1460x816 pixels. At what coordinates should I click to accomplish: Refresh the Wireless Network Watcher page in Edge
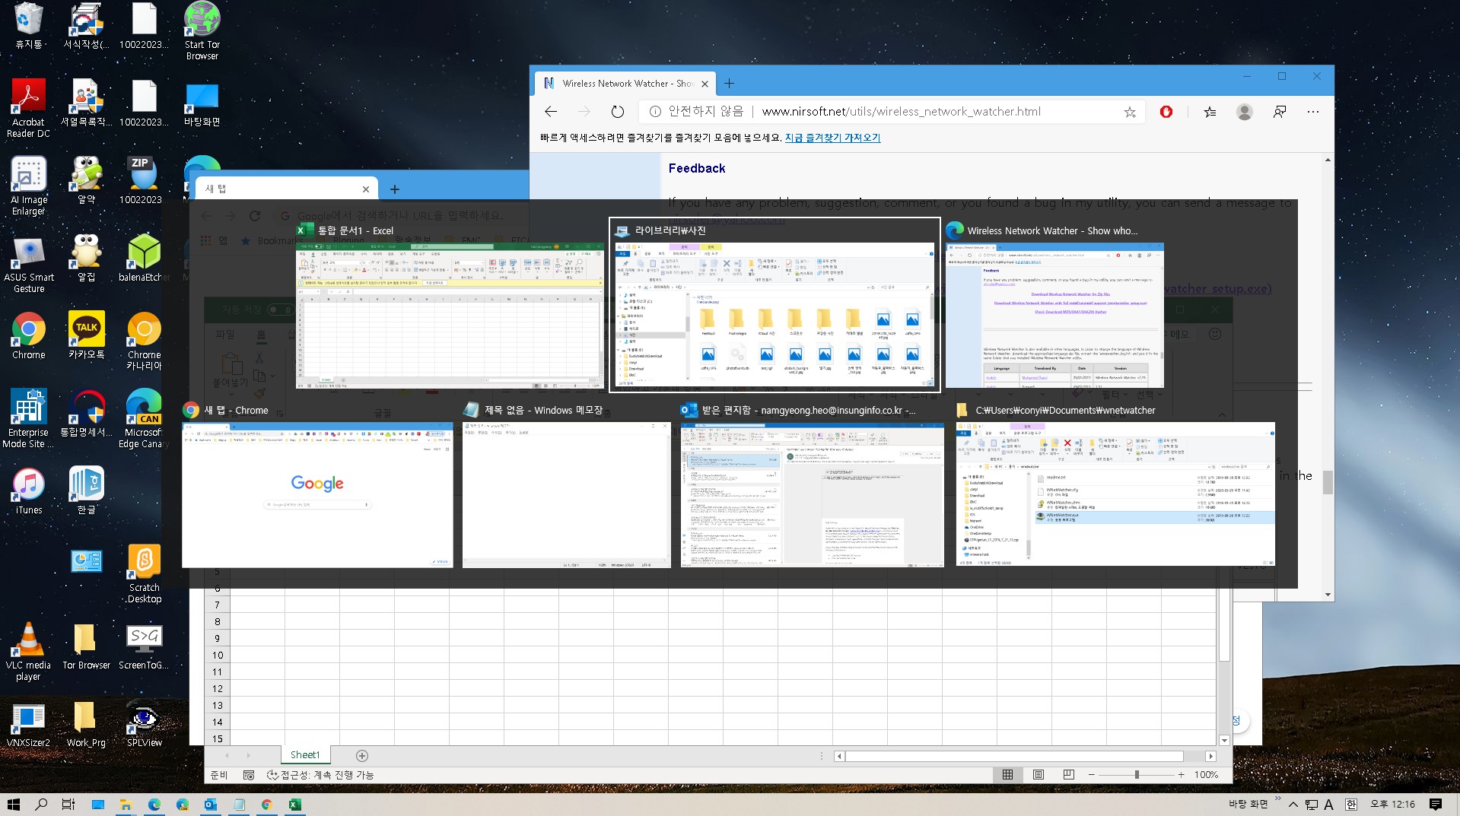[x=618, y=112]
